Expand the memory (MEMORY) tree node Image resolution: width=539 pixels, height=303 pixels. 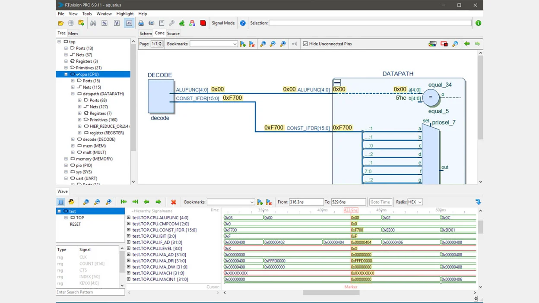(x=66, y=159)
